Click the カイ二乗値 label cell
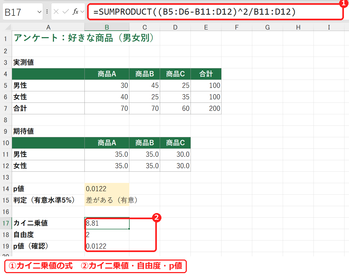Screen dimensions: 349x275 48,223
